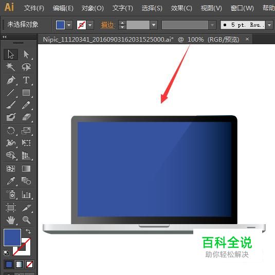Open the 5 pt. Round brush dropdown

[269, 25]
